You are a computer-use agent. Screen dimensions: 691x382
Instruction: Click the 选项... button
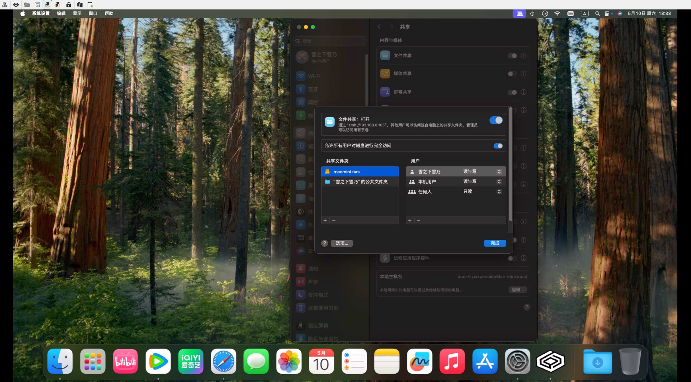[x=342, y=243]
